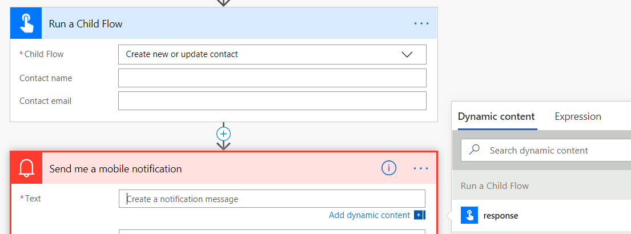
Task: Click the Add dynamic content link
Action: (369, 215)
